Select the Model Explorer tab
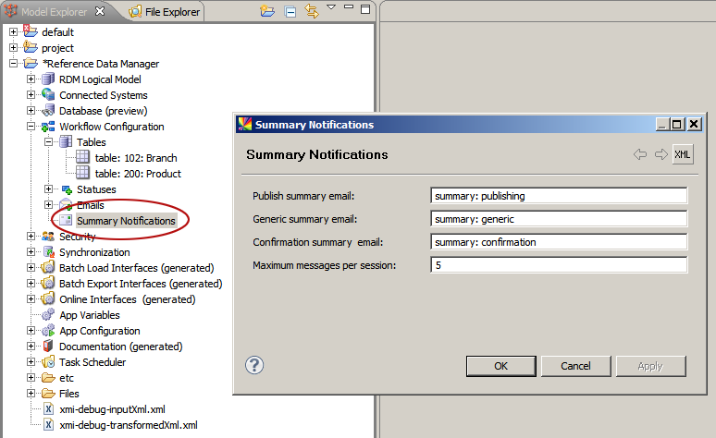The width and height of the screenshot is (716, 438). pos(54,12)
